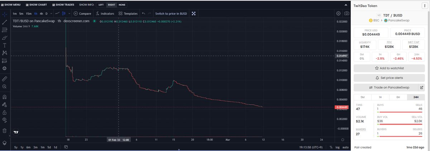The width and height of the screenshot is (430, 151).
Task: Click Add to watchlist button
Action: [x=389, y=68]
